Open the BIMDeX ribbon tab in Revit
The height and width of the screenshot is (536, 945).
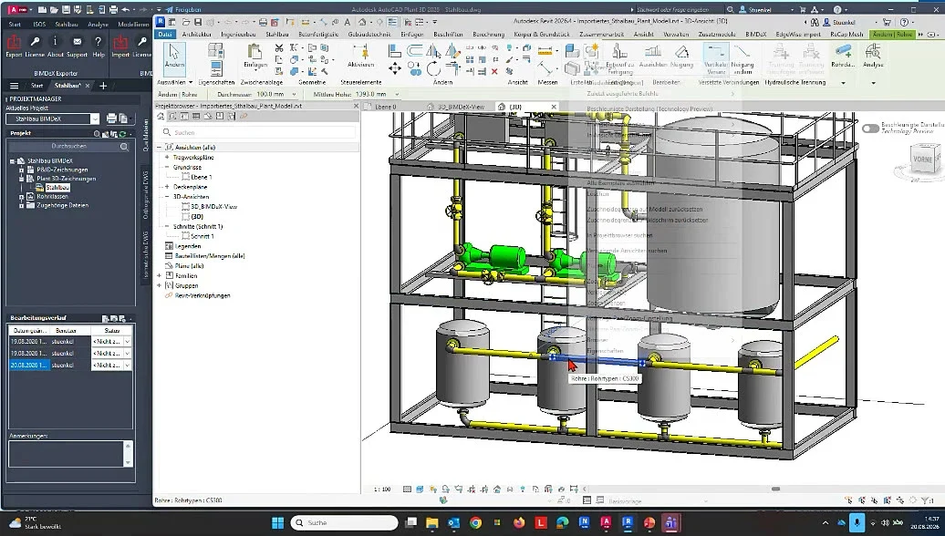(756, 35)
